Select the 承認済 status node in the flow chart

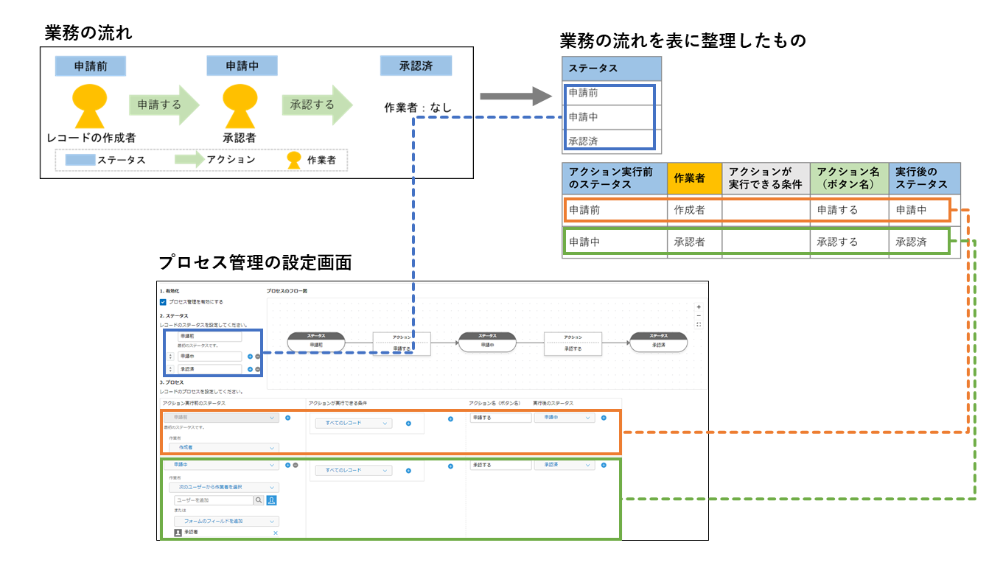[659, 342]
